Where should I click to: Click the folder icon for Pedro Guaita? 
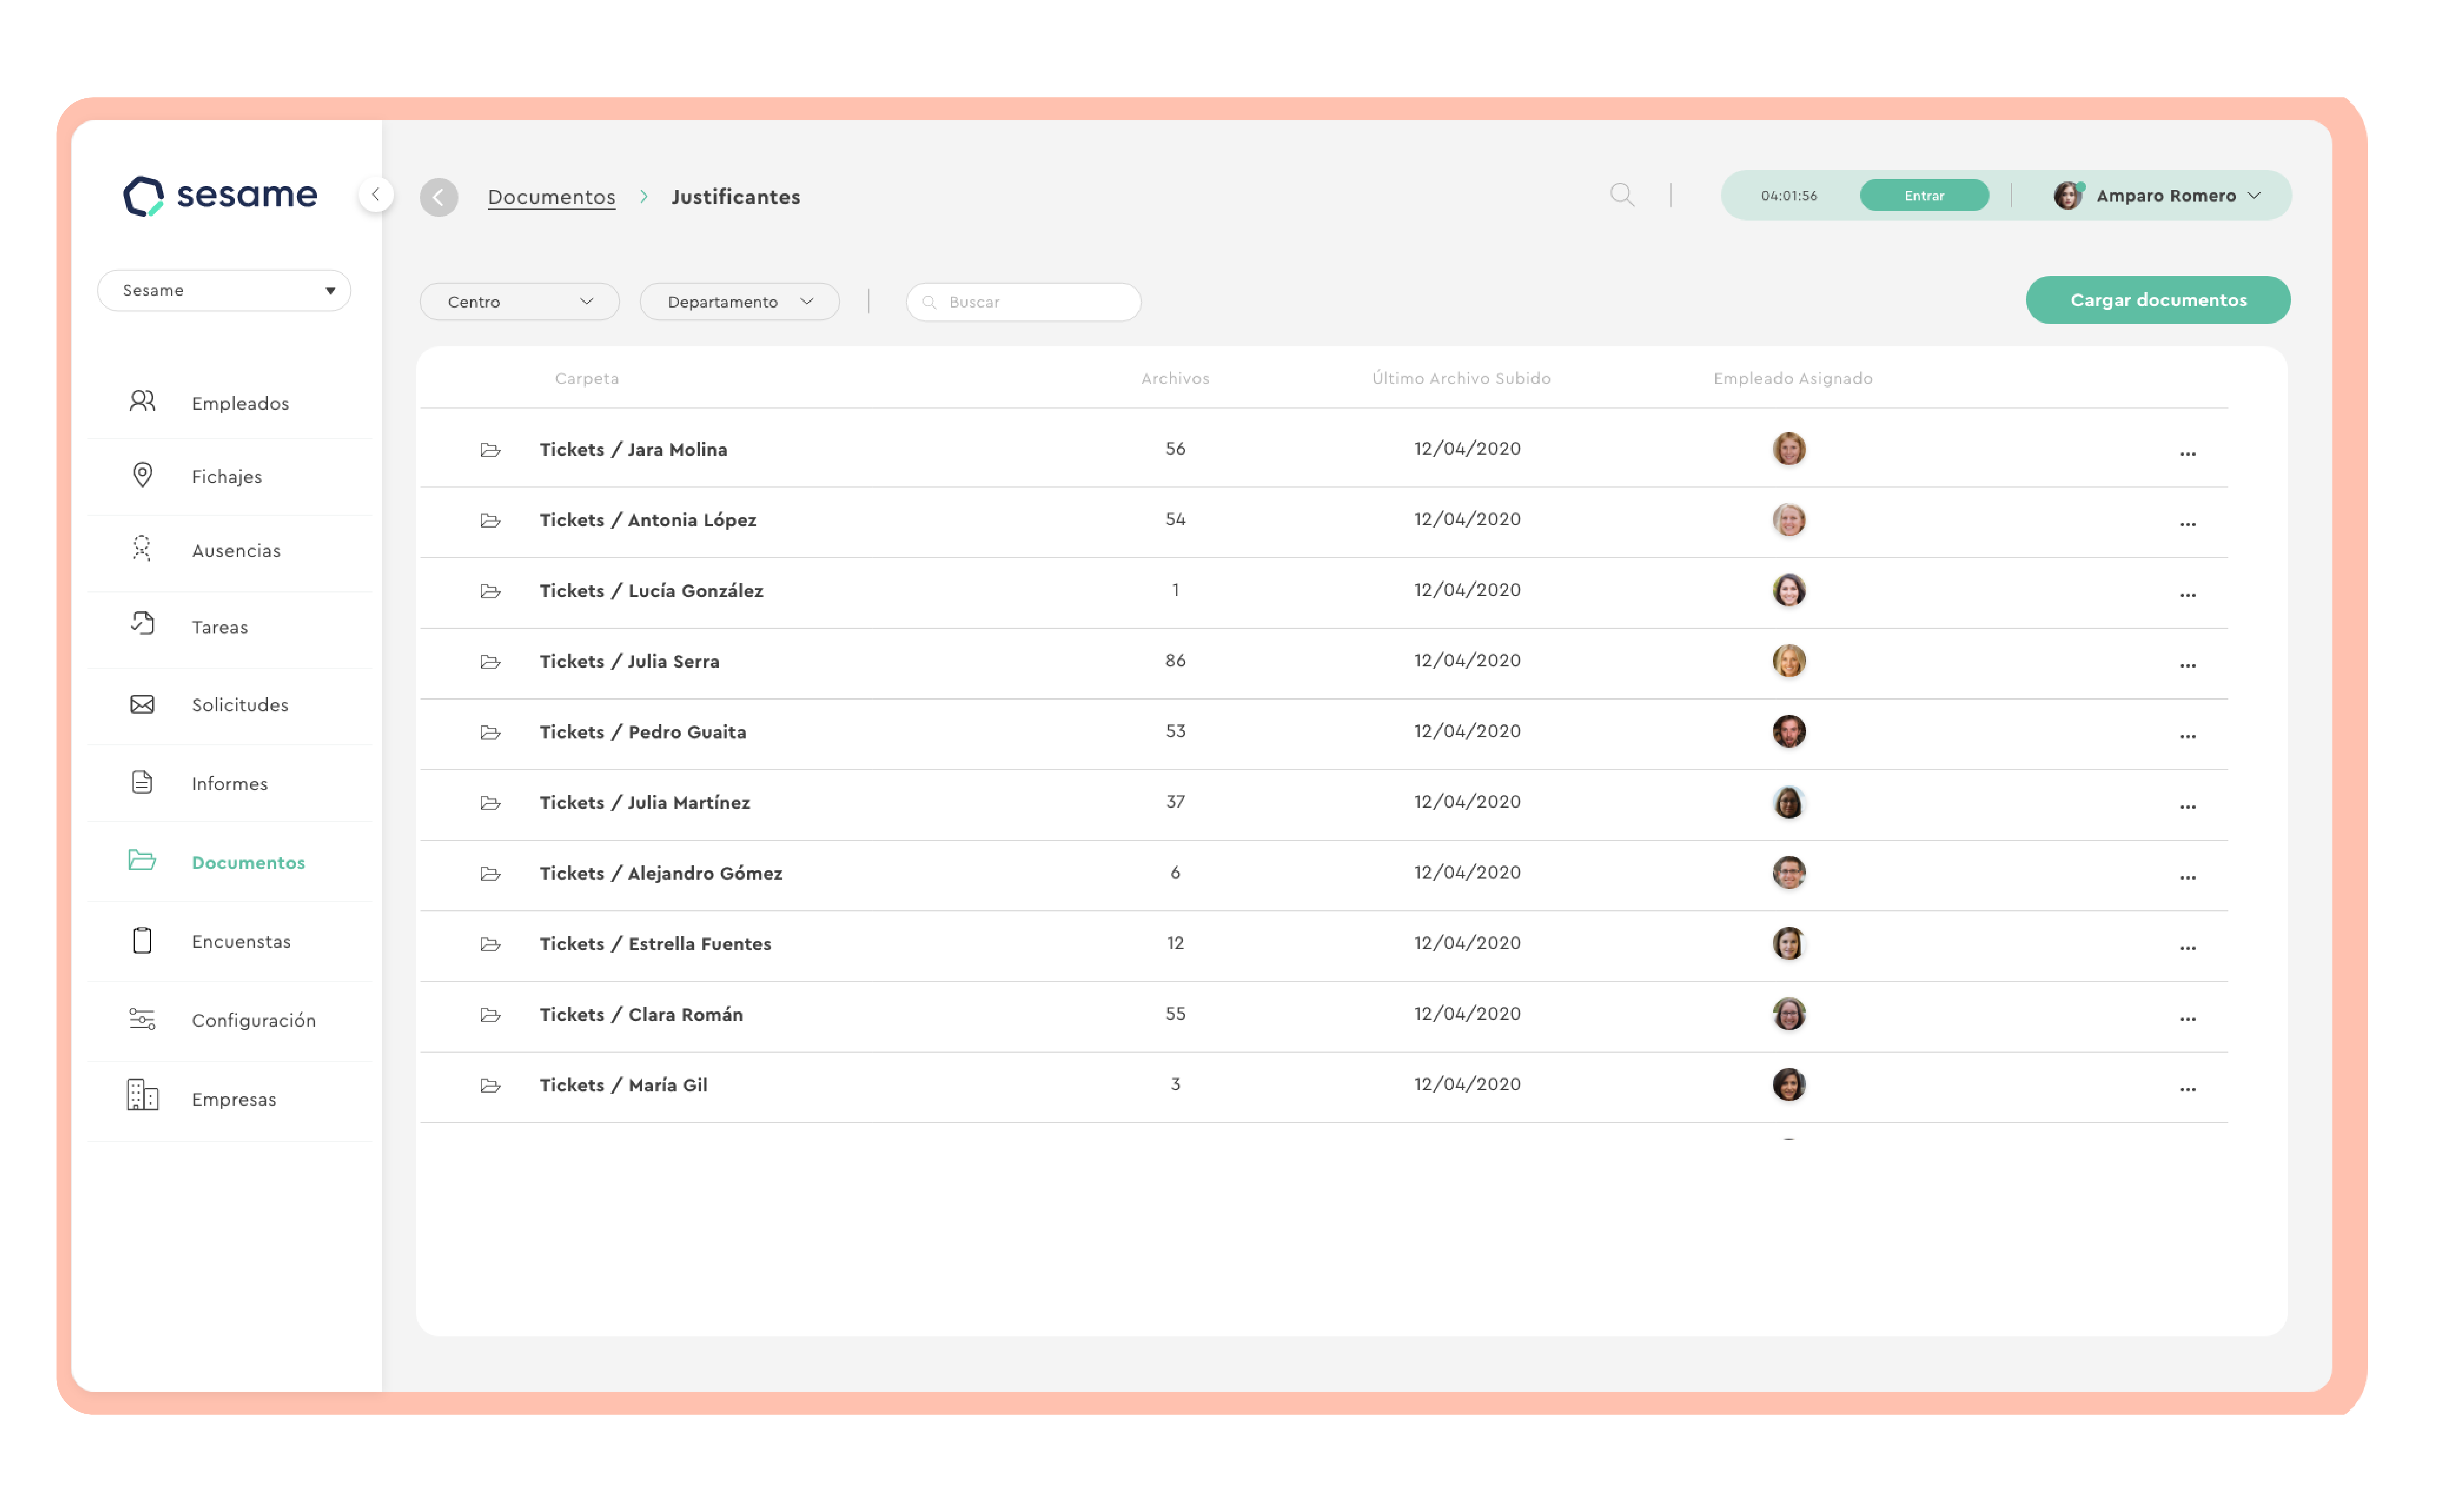[x=490, y=733]
